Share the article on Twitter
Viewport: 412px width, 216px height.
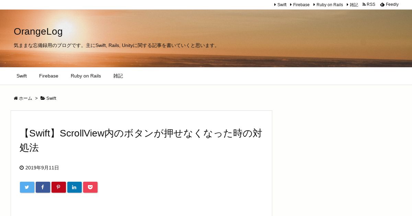(x=27, y=187)
